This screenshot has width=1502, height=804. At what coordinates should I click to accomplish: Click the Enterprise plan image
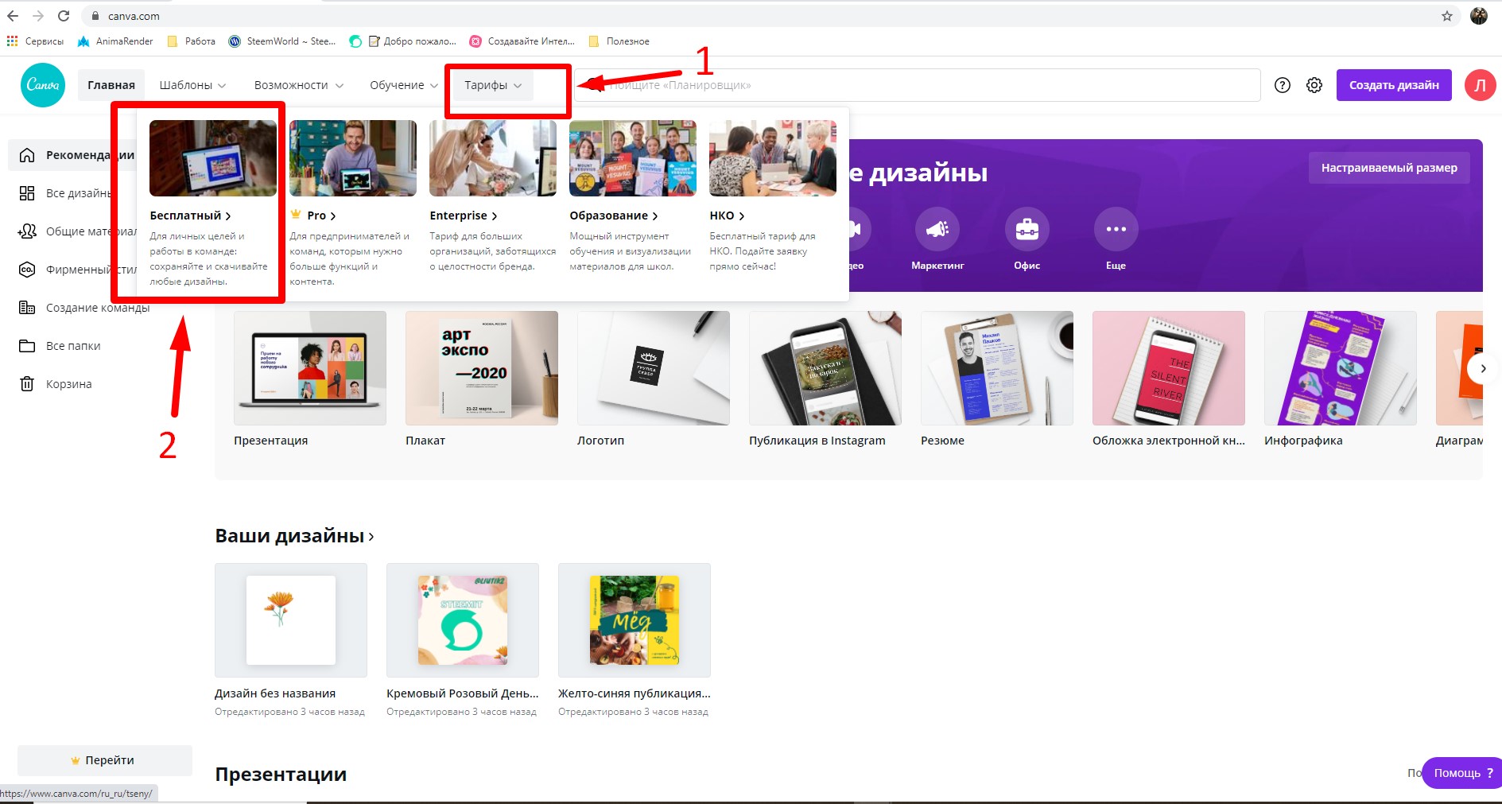tap(493, 158)
